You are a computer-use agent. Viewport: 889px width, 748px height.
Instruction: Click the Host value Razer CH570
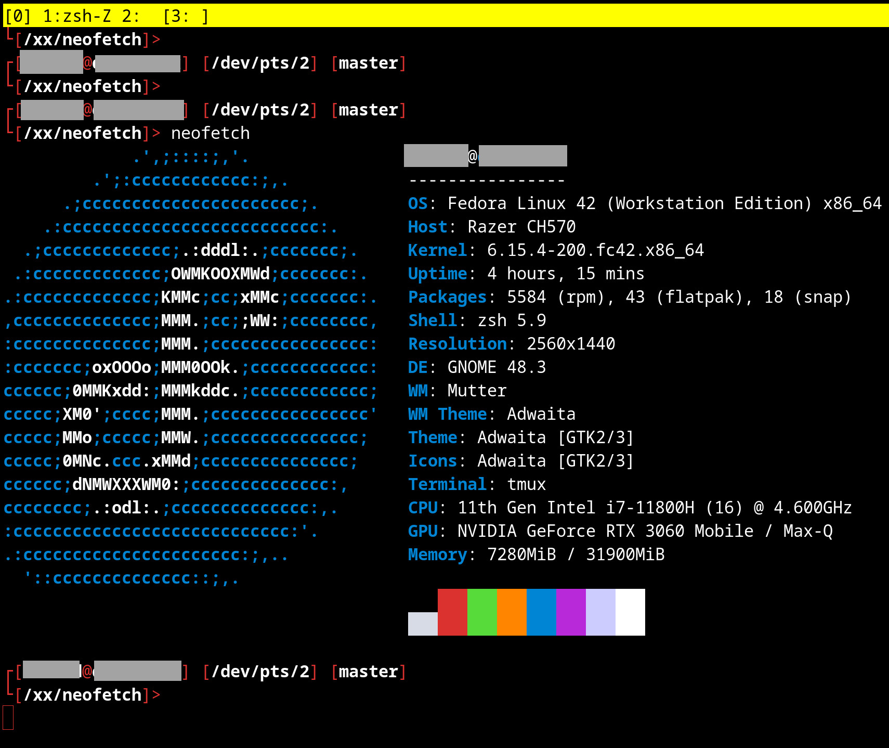coord(521,227)
